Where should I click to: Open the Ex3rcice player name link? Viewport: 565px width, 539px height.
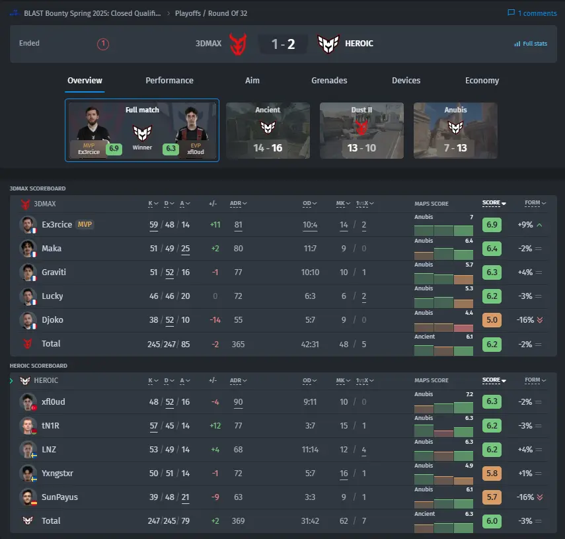click(57, 225)
